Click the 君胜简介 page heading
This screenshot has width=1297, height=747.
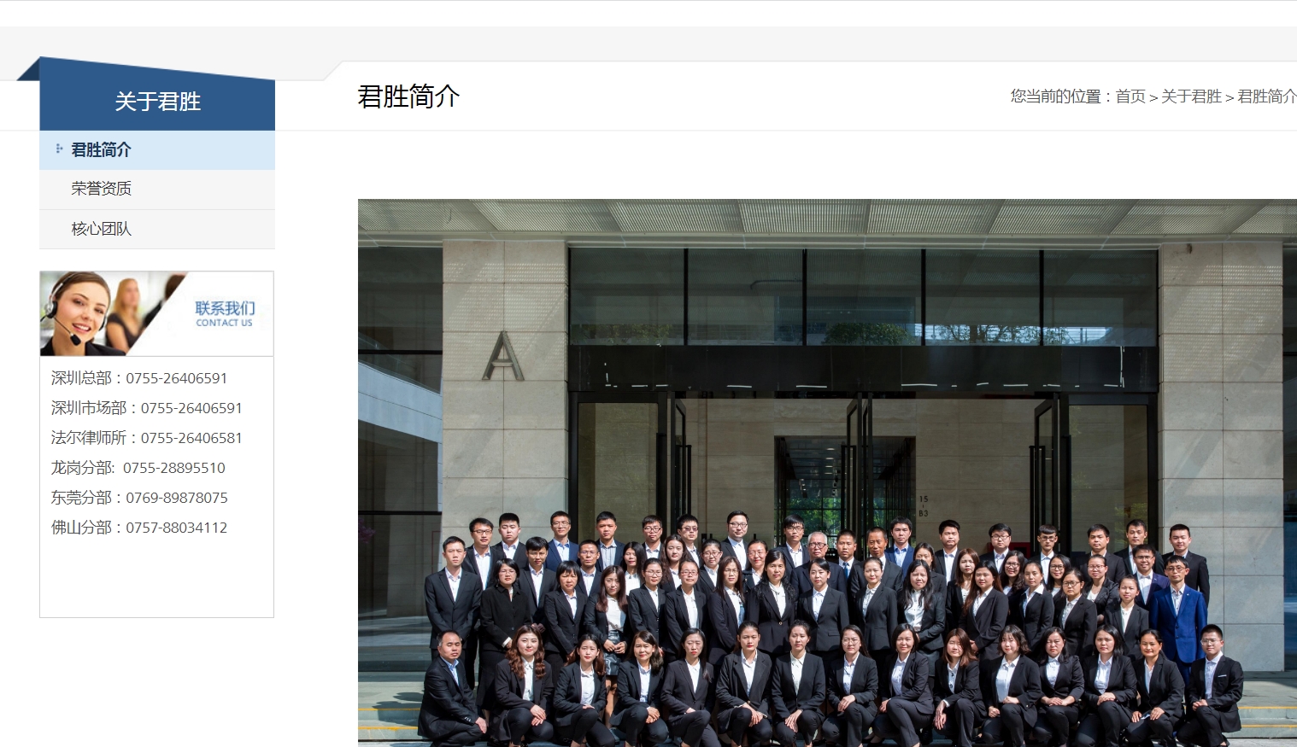coord(408,96)
